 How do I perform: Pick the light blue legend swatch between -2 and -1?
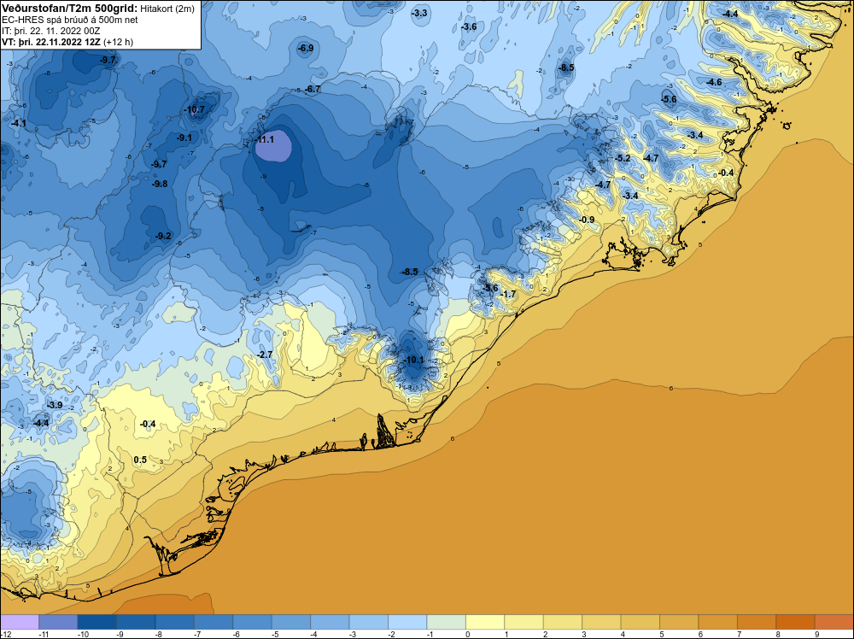coord(407,622)
